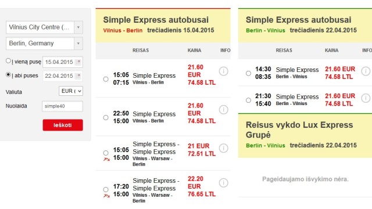The image size is (372, 209).
Task: Choose the 22:50 Vilnius-Berlin departure radio
Action: tap(106, 117)
